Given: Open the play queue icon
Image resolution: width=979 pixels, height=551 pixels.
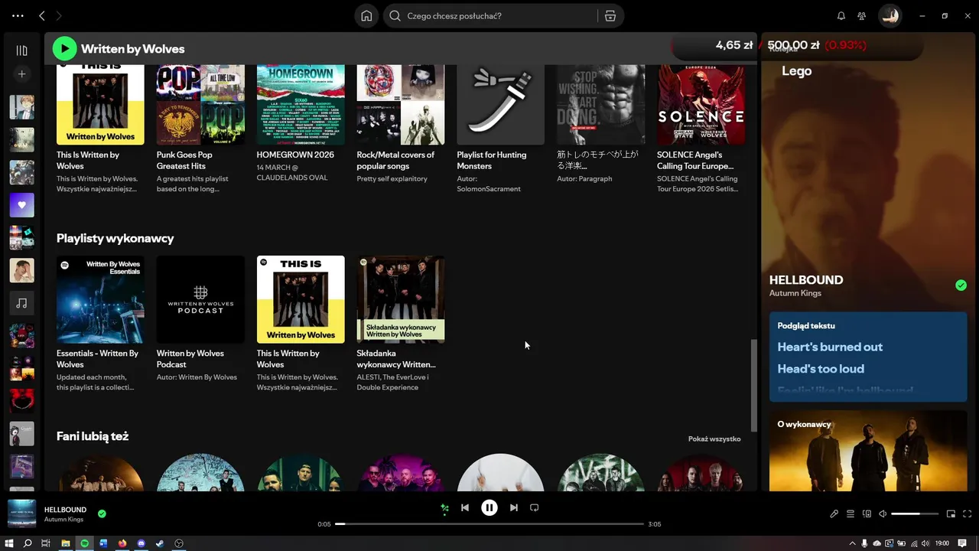Looking at the screenshot, I should pos(851,514).
